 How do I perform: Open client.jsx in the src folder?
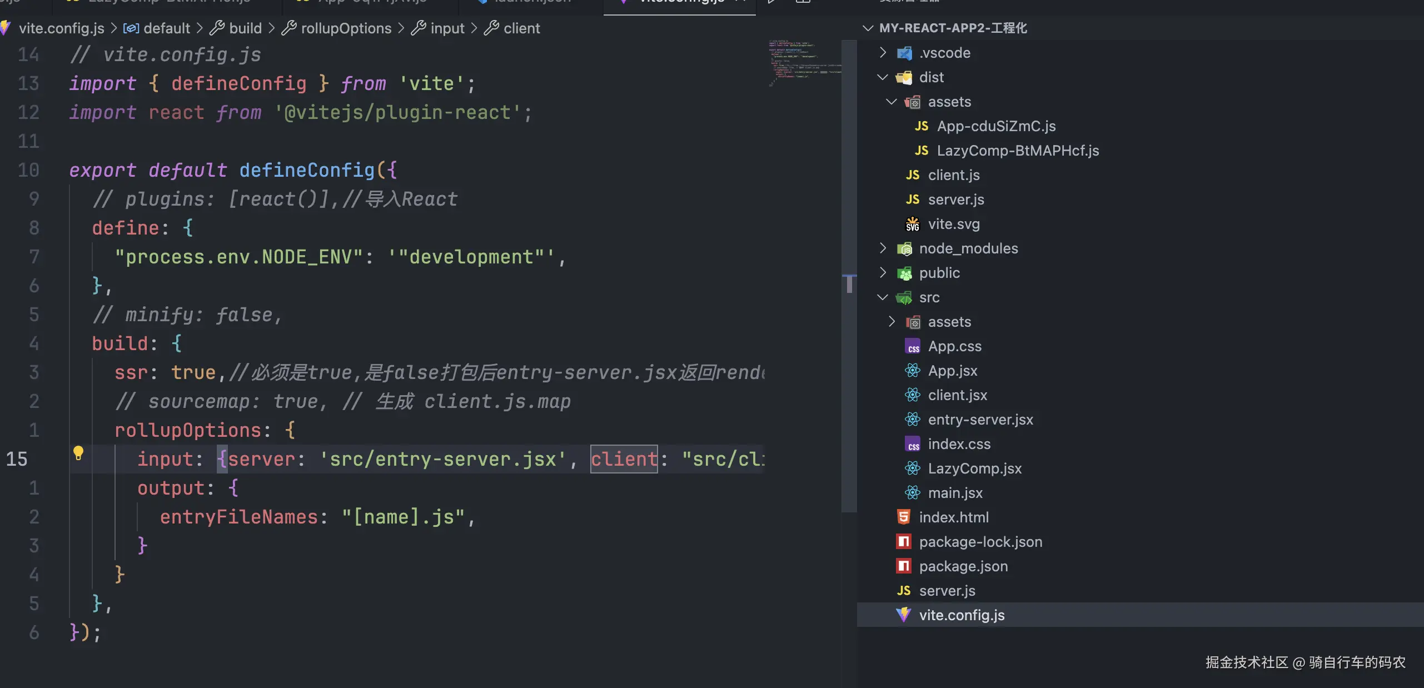click(957, 395)
